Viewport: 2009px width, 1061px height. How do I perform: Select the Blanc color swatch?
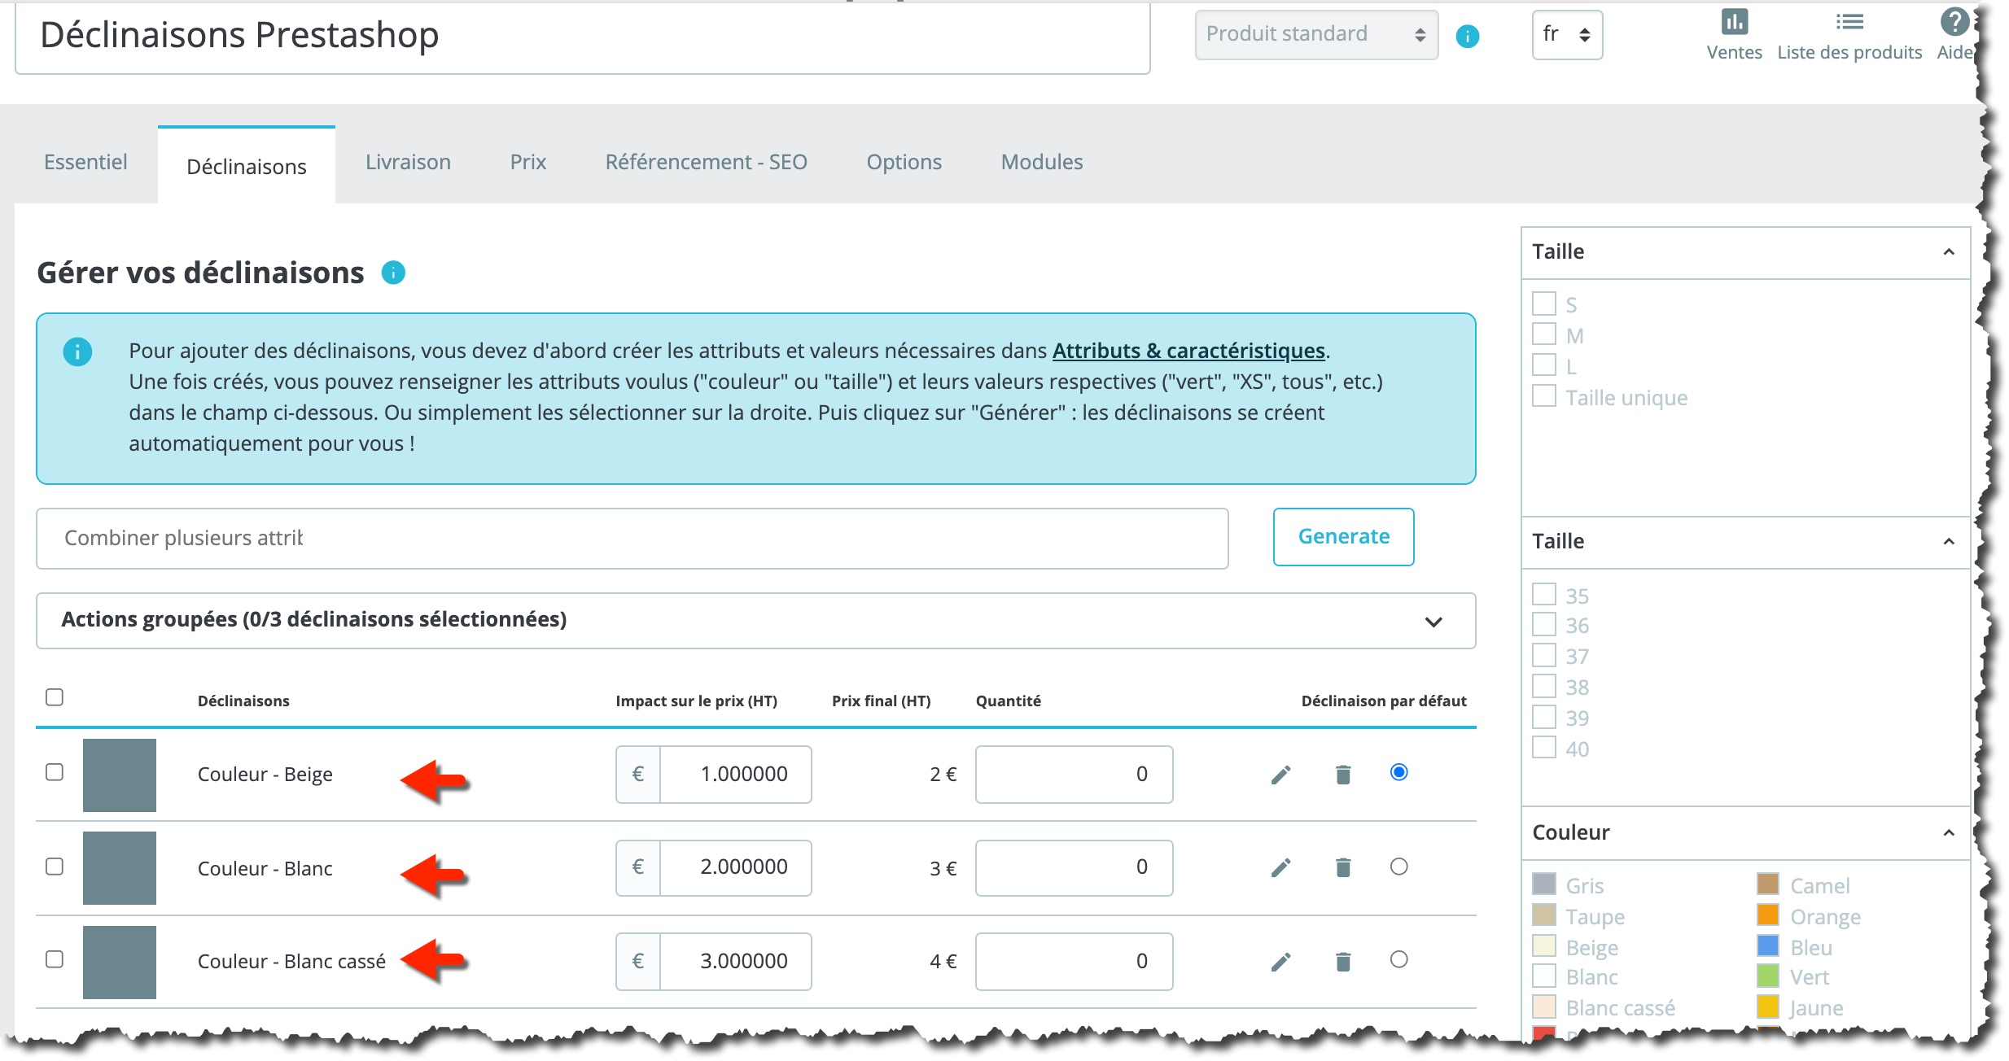[x=1543, y=975]
